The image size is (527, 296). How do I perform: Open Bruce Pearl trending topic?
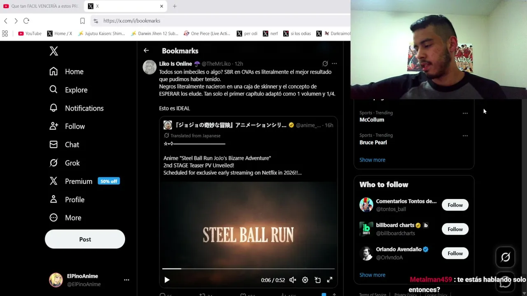pos(373,142)
